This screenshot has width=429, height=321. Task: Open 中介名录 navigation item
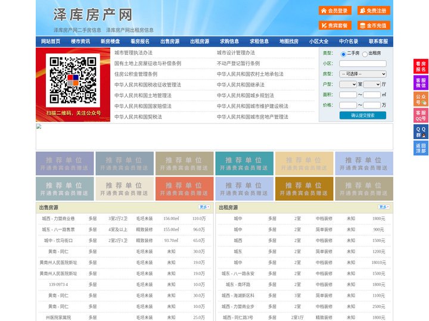coord(349,42)
